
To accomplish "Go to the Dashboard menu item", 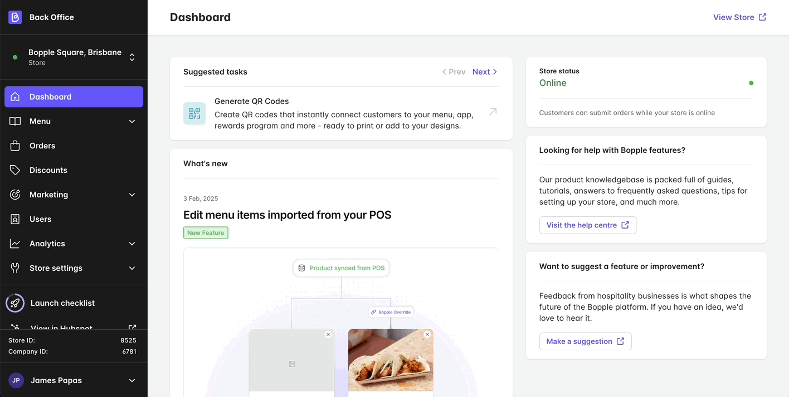I will [x=74, y=97].
